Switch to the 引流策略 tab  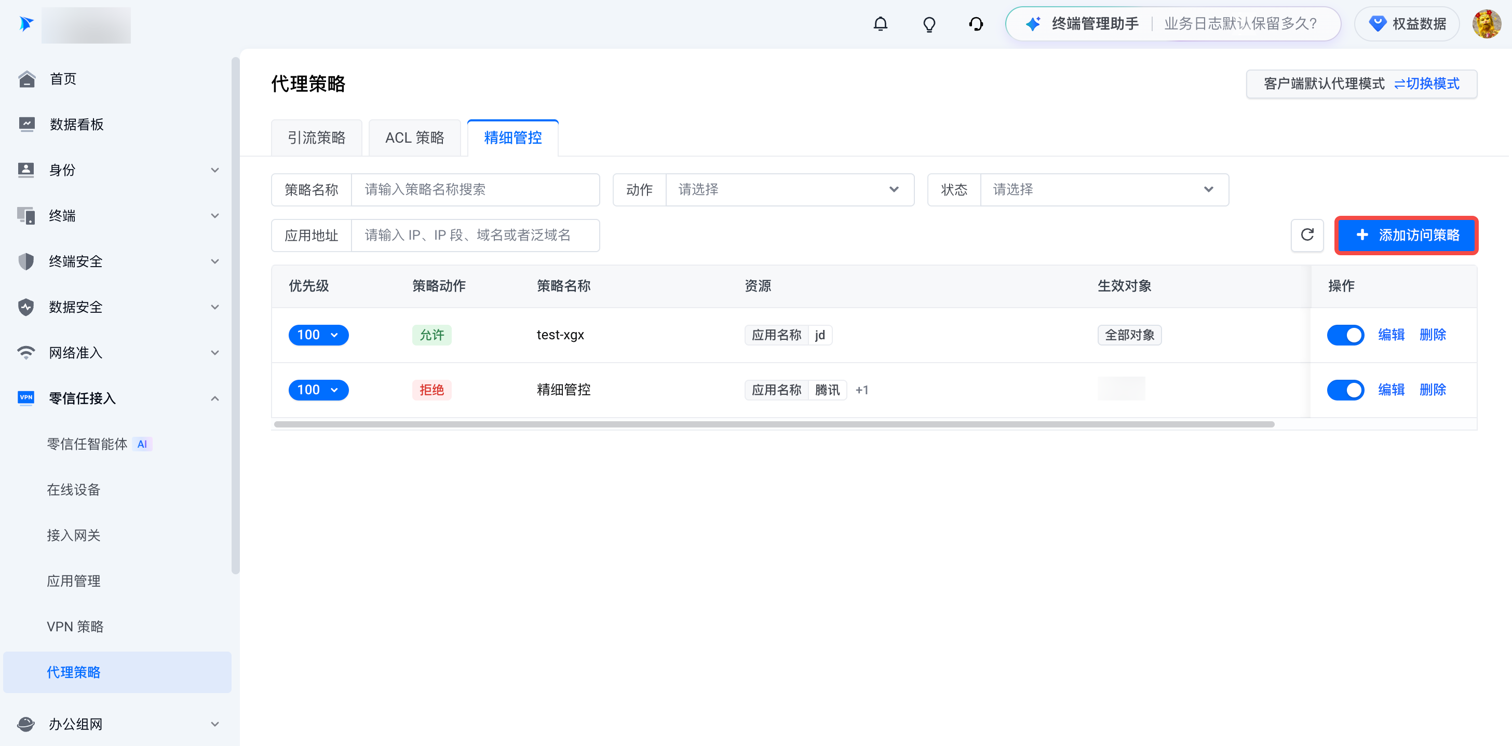pyautogui.click(x=316, y=138)
